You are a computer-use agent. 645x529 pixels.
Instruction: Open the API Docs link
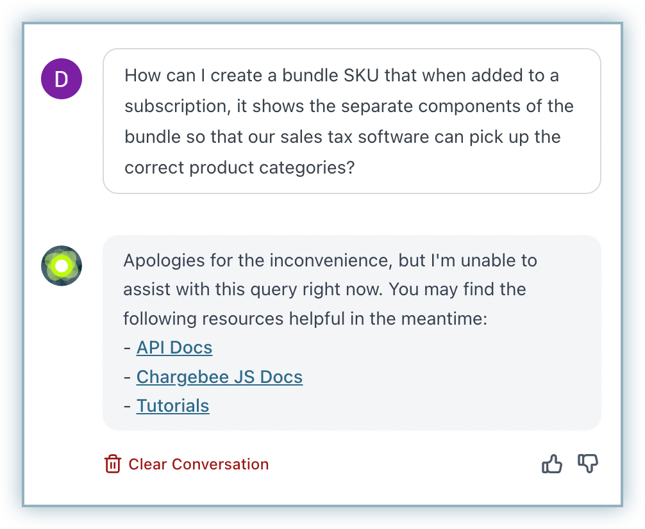(x=174, y=348)
